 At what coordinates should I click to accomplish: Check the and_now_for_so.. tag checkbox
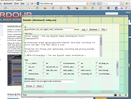pyautogui.click(x=44, y=66)
